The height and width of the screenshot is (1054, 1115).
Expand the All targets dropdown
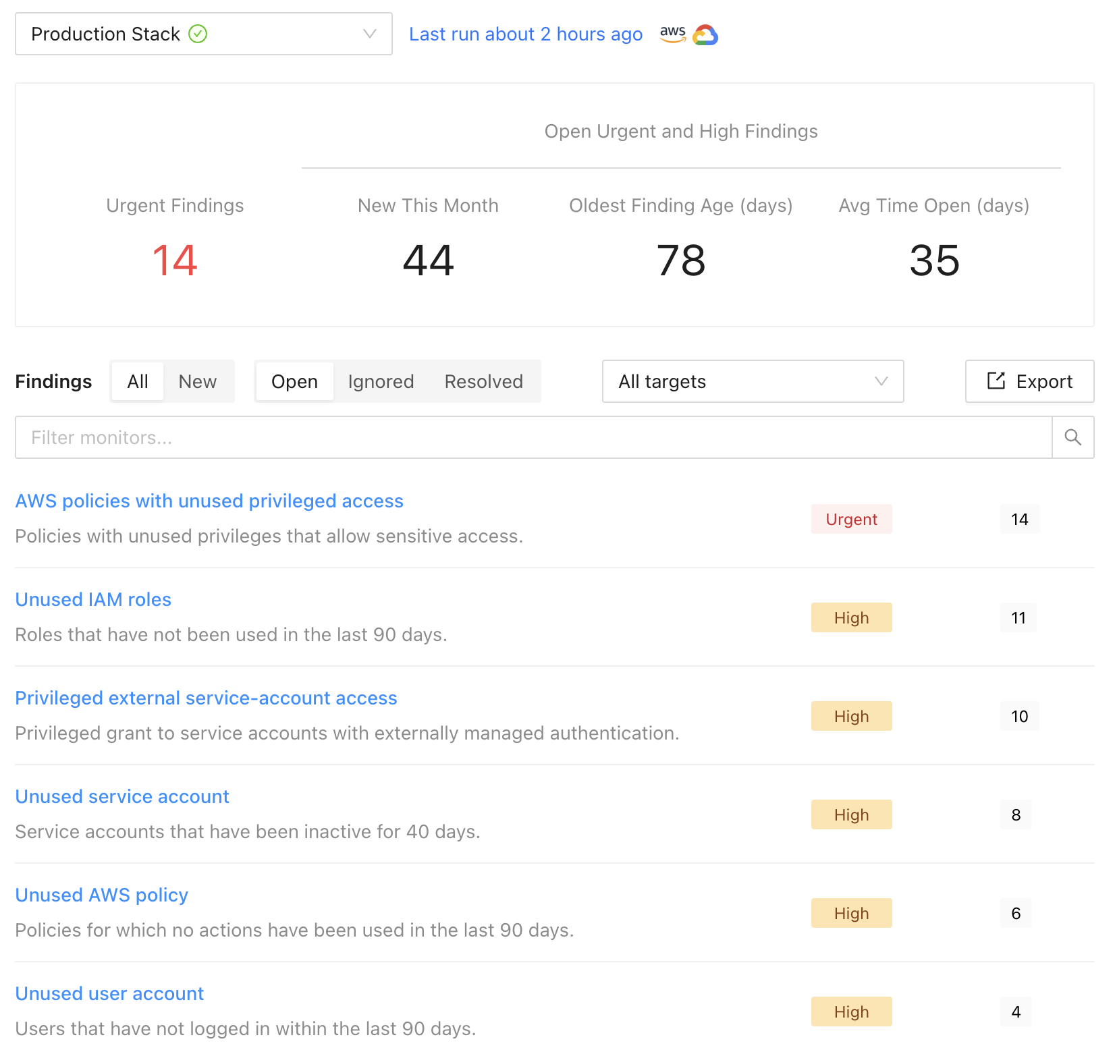click(752, 381)
